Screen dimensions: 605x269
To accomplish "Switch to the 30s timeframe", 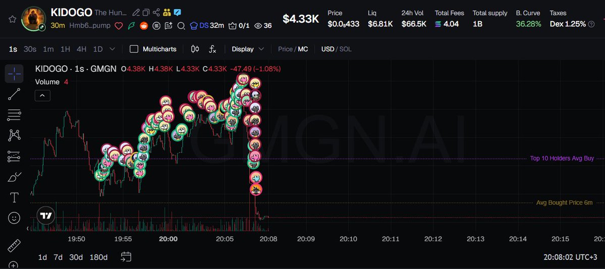I will pos(30,49).
